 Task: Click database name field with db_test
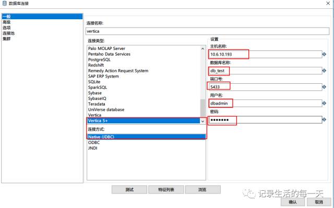pyautogui.click(x=266, y=71)
